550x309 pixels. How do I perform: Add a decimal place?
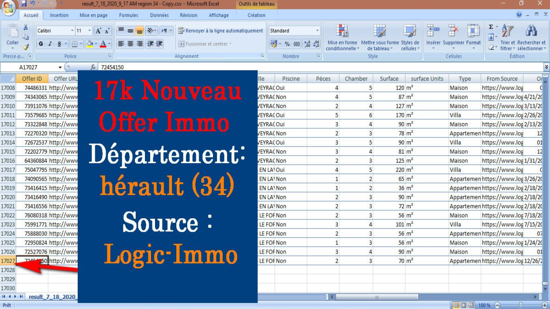tap(307, 44)
